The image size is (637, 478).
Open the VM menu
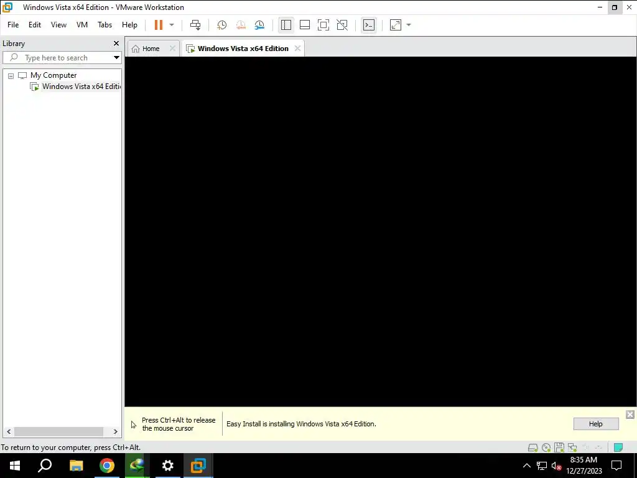pyautogui.click(x=82, y=25)
